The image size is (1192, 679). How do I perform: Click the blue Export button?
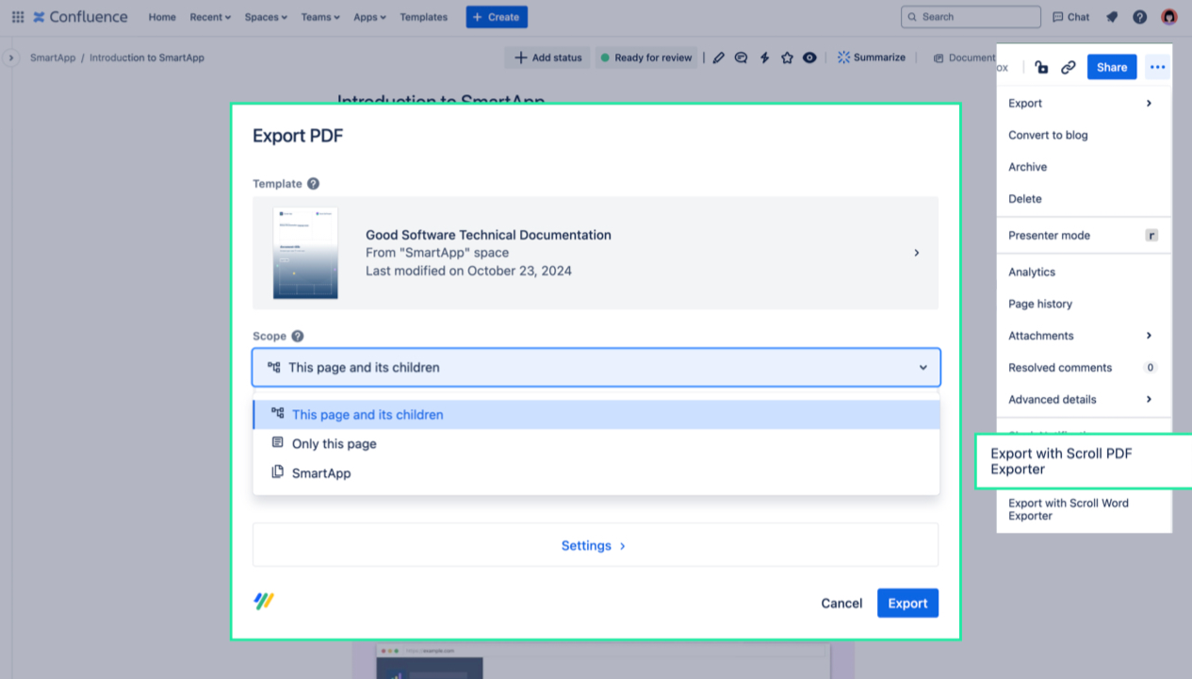coord(906,604)
